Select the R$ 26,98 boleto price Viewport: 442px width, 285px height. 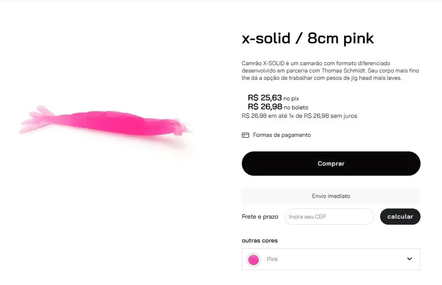coord(265,107)
